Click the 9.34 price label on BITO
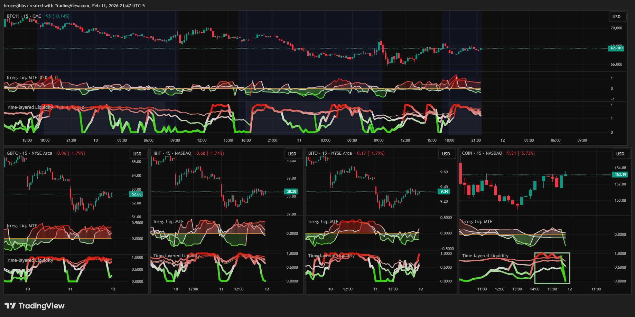This screenshot has width=635, height=317. (444, 191)
